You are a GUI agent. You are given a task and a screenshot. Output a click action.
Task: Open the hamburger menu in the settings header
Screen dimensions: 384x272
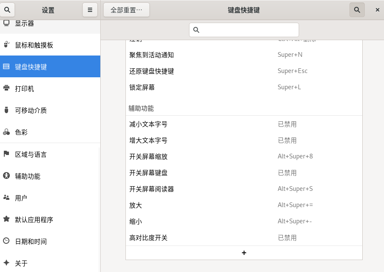click(x=90, y=10)
